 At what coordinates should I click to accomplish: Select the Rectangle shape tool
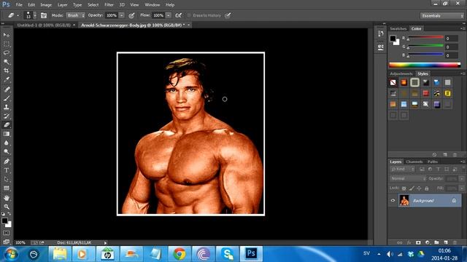[7, 188]
